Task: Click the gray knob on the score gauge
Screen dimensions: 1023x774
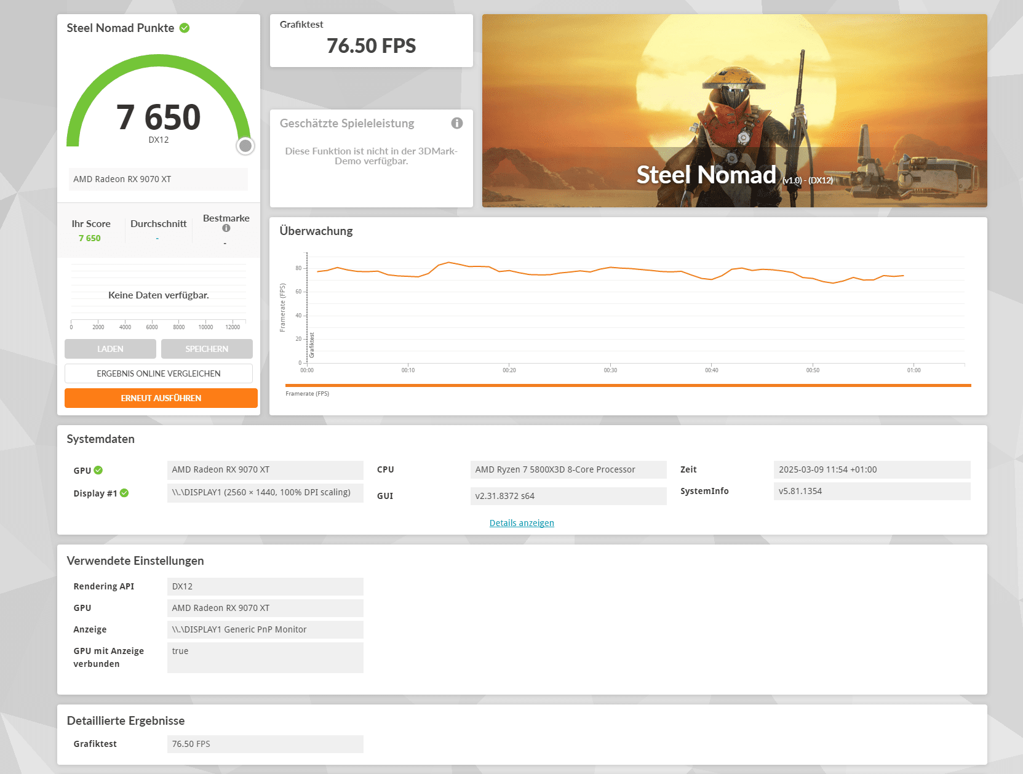Action: tap(245, 146)
